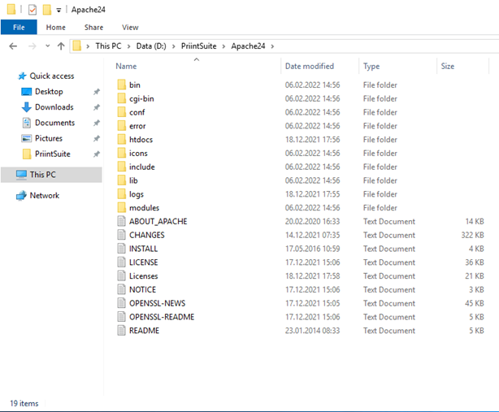Click Data (D:) in the address breadcrumb
This screenshot has height=412, width=499.
point(150,46)
